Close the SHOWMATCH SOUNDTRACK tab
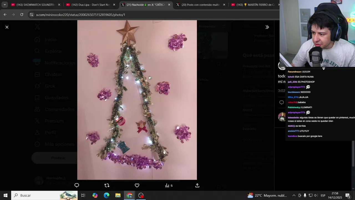355x200 pixels. [x=59, y=5]
